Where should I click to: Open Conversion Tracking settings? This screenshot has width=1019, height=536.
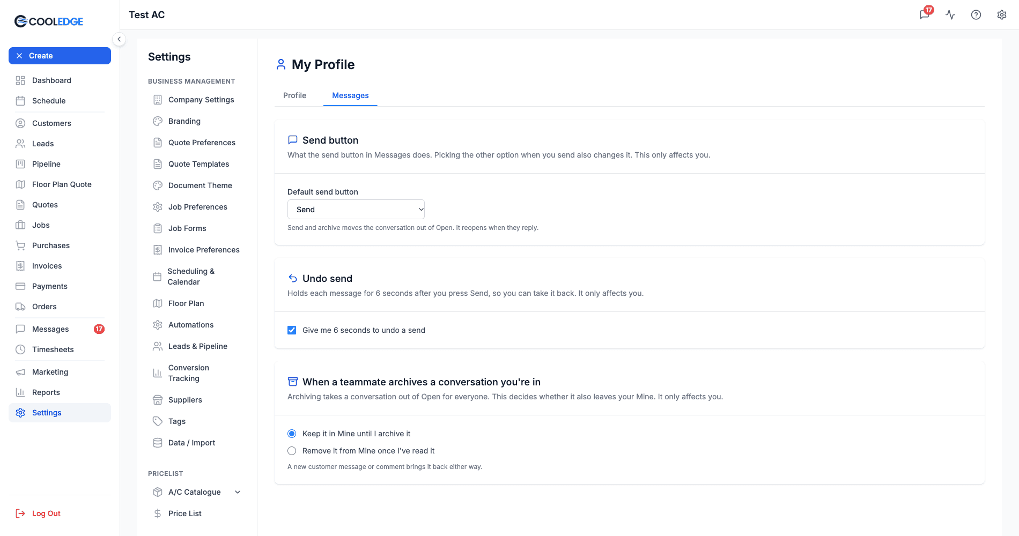click(x=197, y=373)
